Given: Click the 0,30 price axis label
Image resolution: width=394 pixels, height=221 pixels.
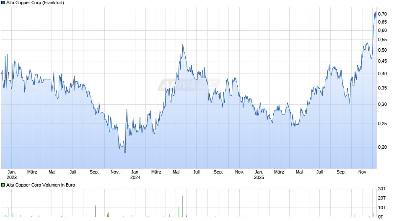Looking at the screenshot, I should pyautogui.click(x=382, y=105).
